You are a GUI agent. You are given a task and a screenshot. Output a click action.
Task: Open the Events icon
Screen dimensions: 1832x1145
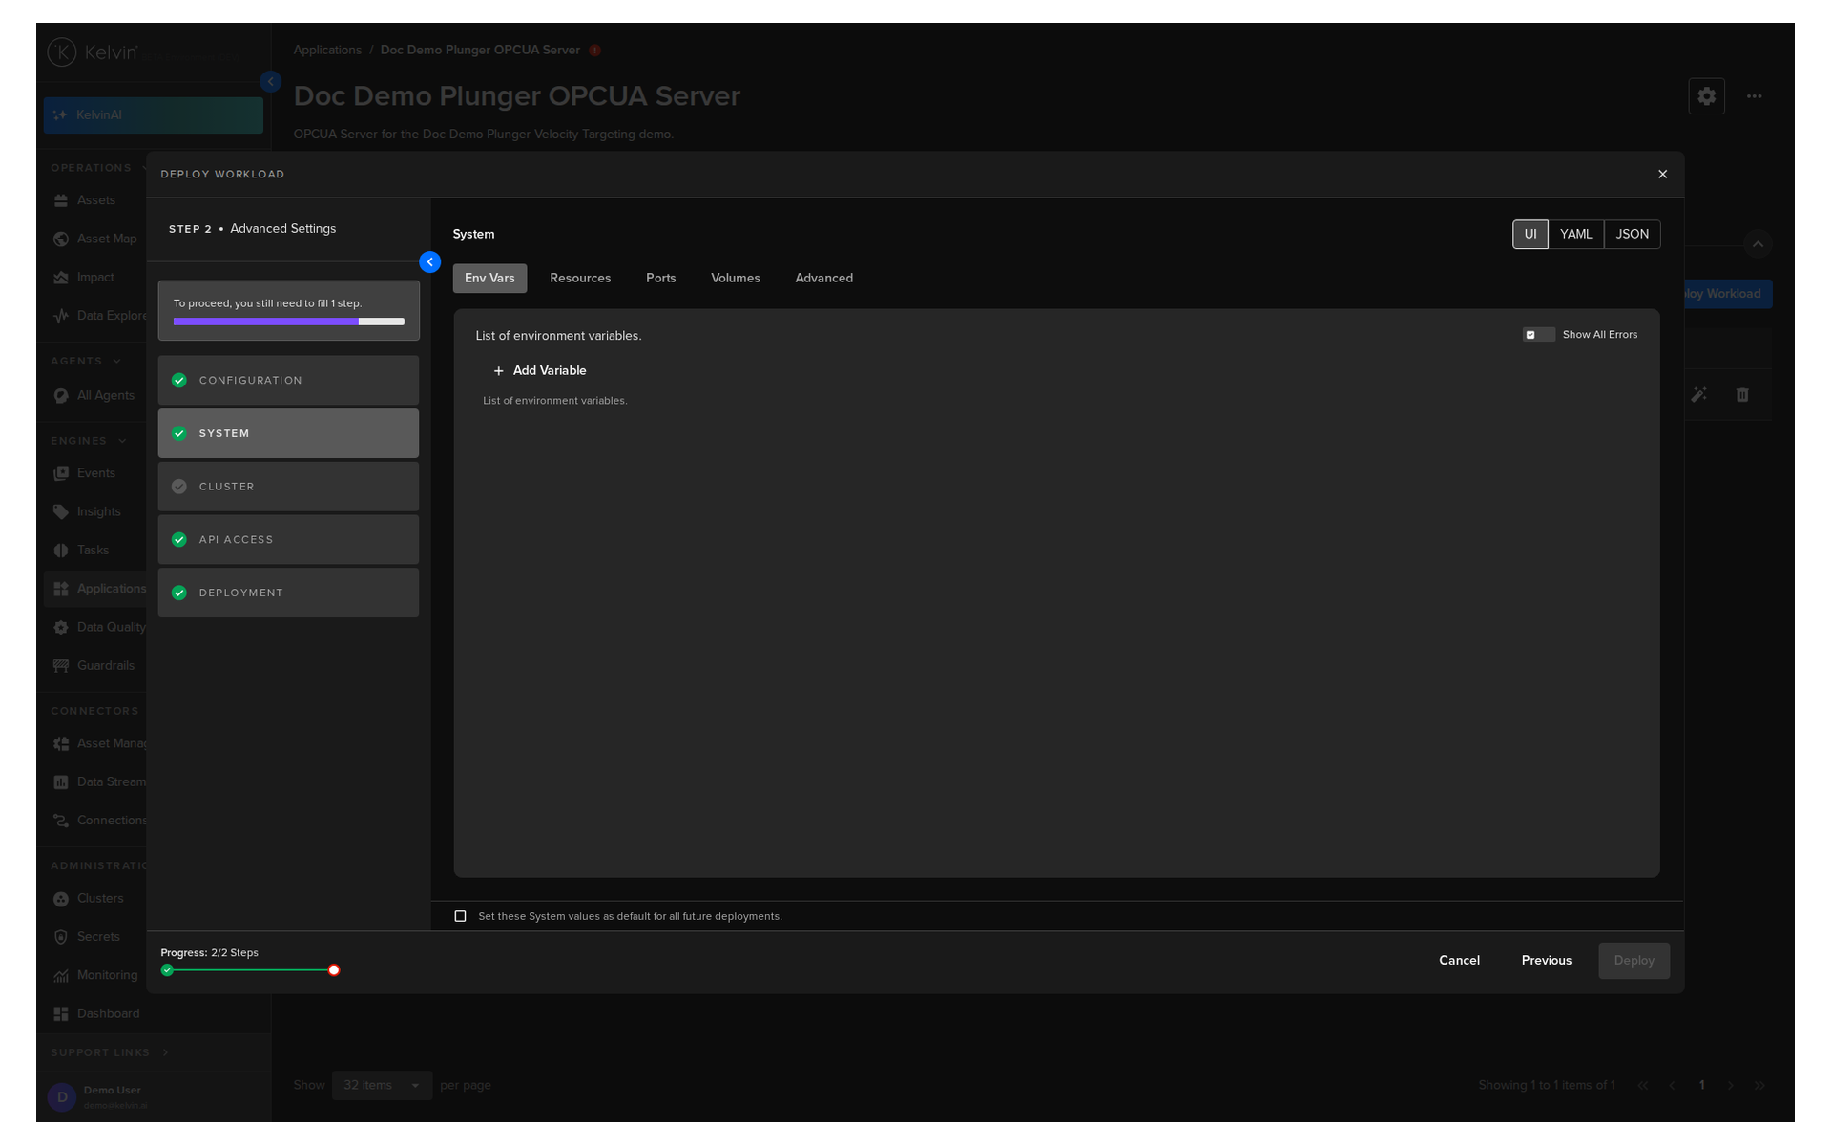pyautogui.click(x=61, y=473)
